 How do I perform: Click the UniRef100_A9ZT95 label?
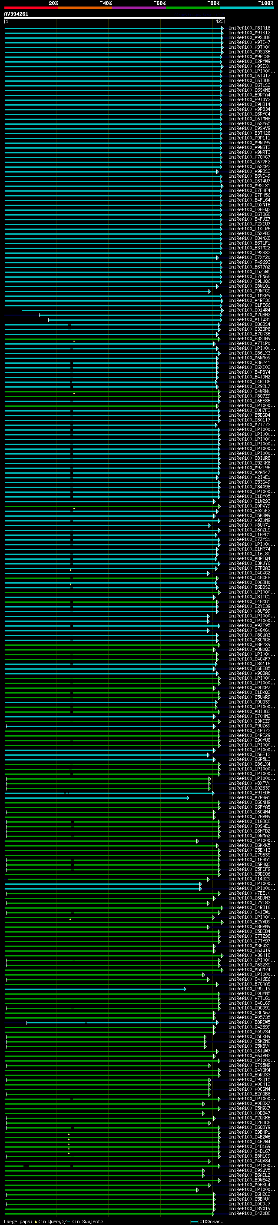(x=249, y=625)
